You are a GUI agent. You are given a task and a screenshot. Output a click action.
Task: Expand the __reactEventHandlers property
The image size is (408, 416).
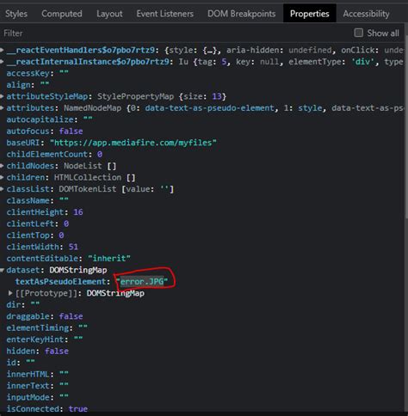[x=2, y=50]
